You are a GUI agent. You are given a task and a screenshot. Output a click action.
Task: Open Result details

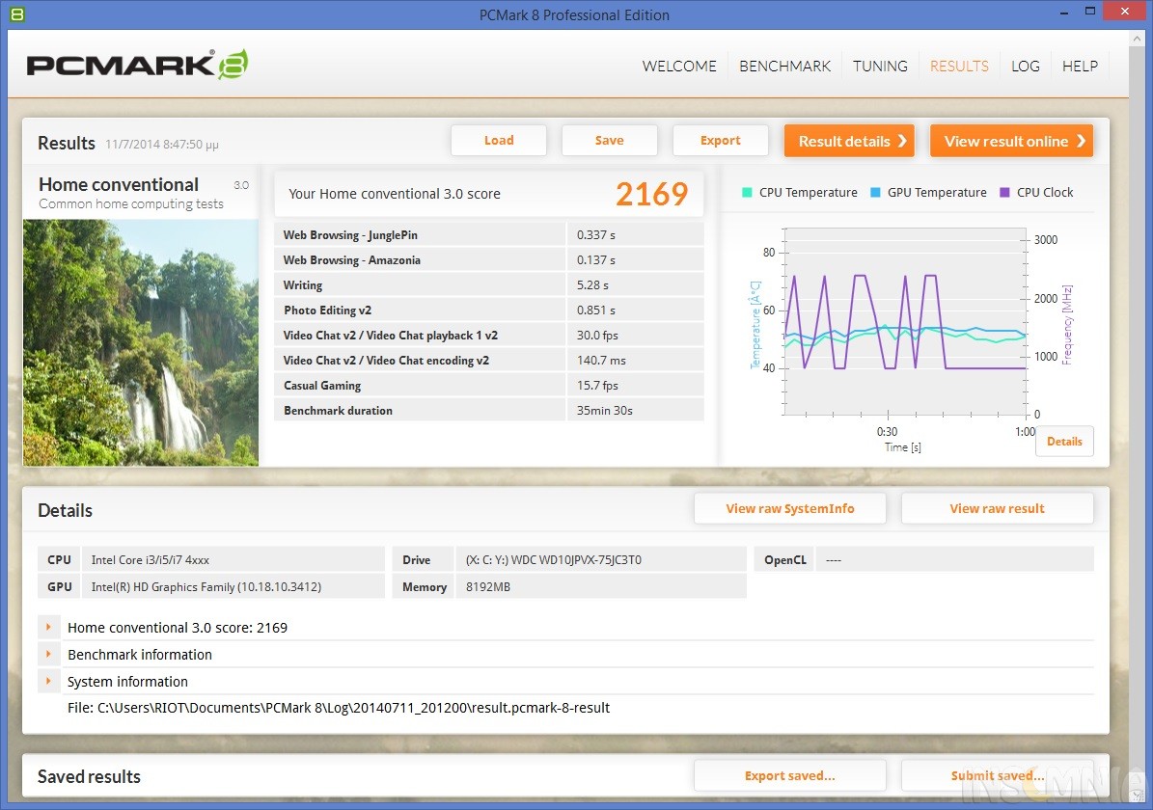(x=848, y=141)
